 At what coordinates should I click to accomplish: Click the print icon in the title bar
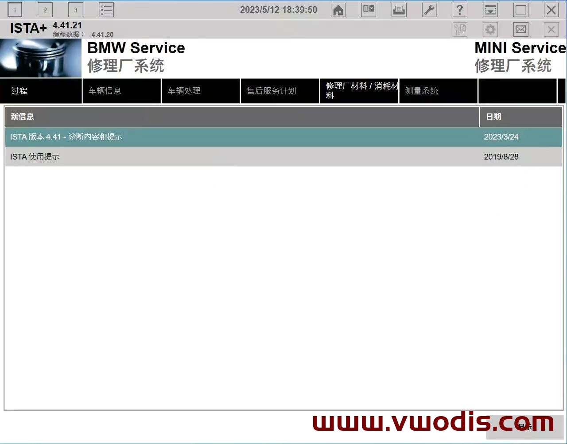(x=399, y=10)
